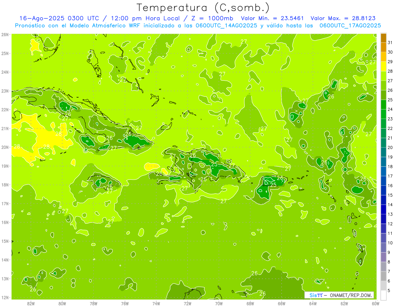Click color bar value label 29
The image size is (399, 308).
390,62
